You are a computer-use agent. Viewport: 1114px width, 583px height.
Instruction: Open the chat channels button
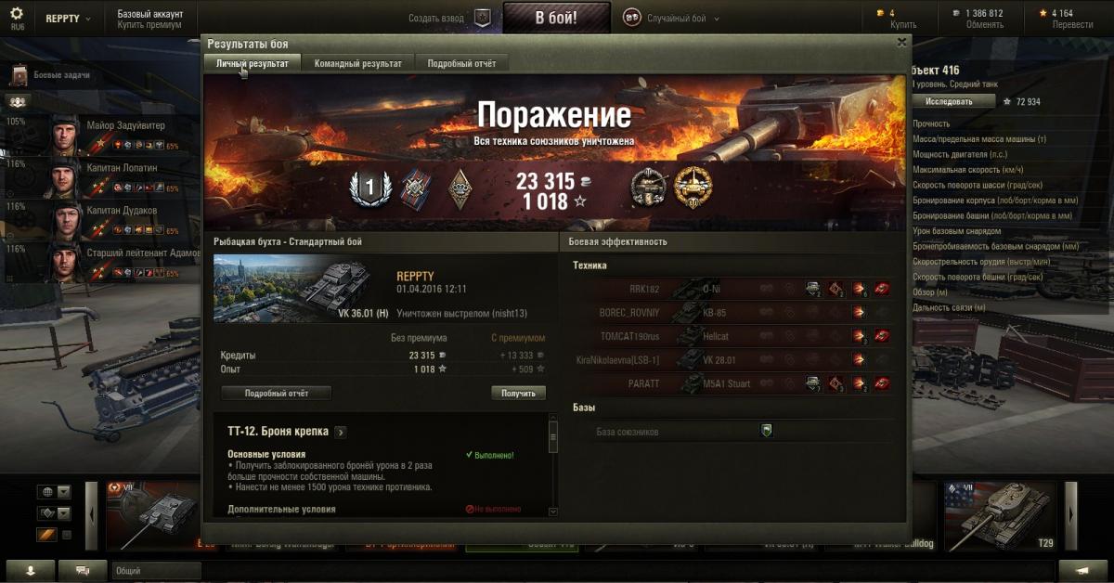click(x=83, y=570)
